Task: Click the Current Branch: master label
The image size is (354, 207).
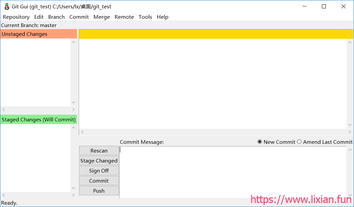Action: click(x=29, y=25)
